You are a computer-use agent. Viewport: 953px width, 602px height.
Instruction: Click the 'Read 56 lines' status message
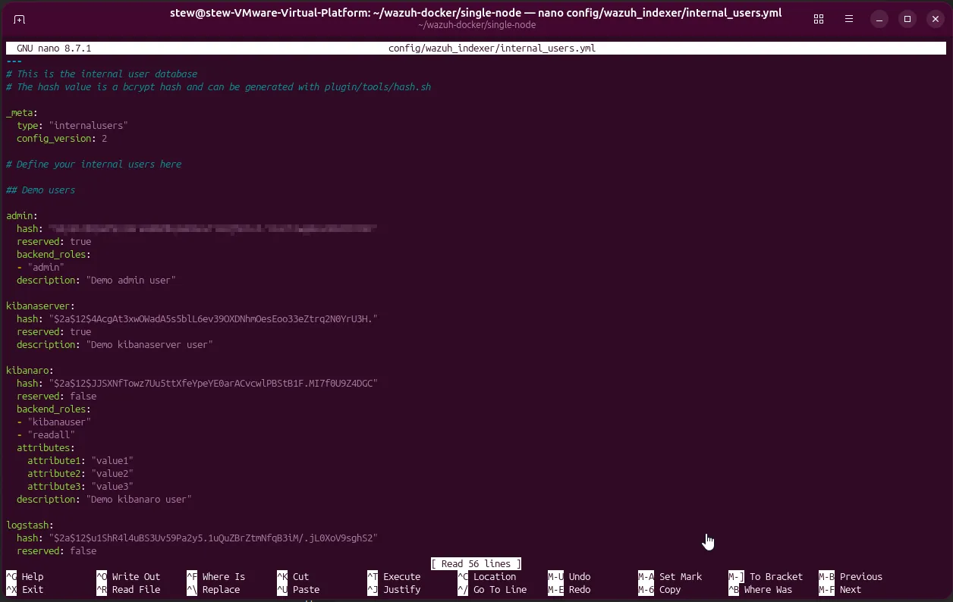coord(476,564)
